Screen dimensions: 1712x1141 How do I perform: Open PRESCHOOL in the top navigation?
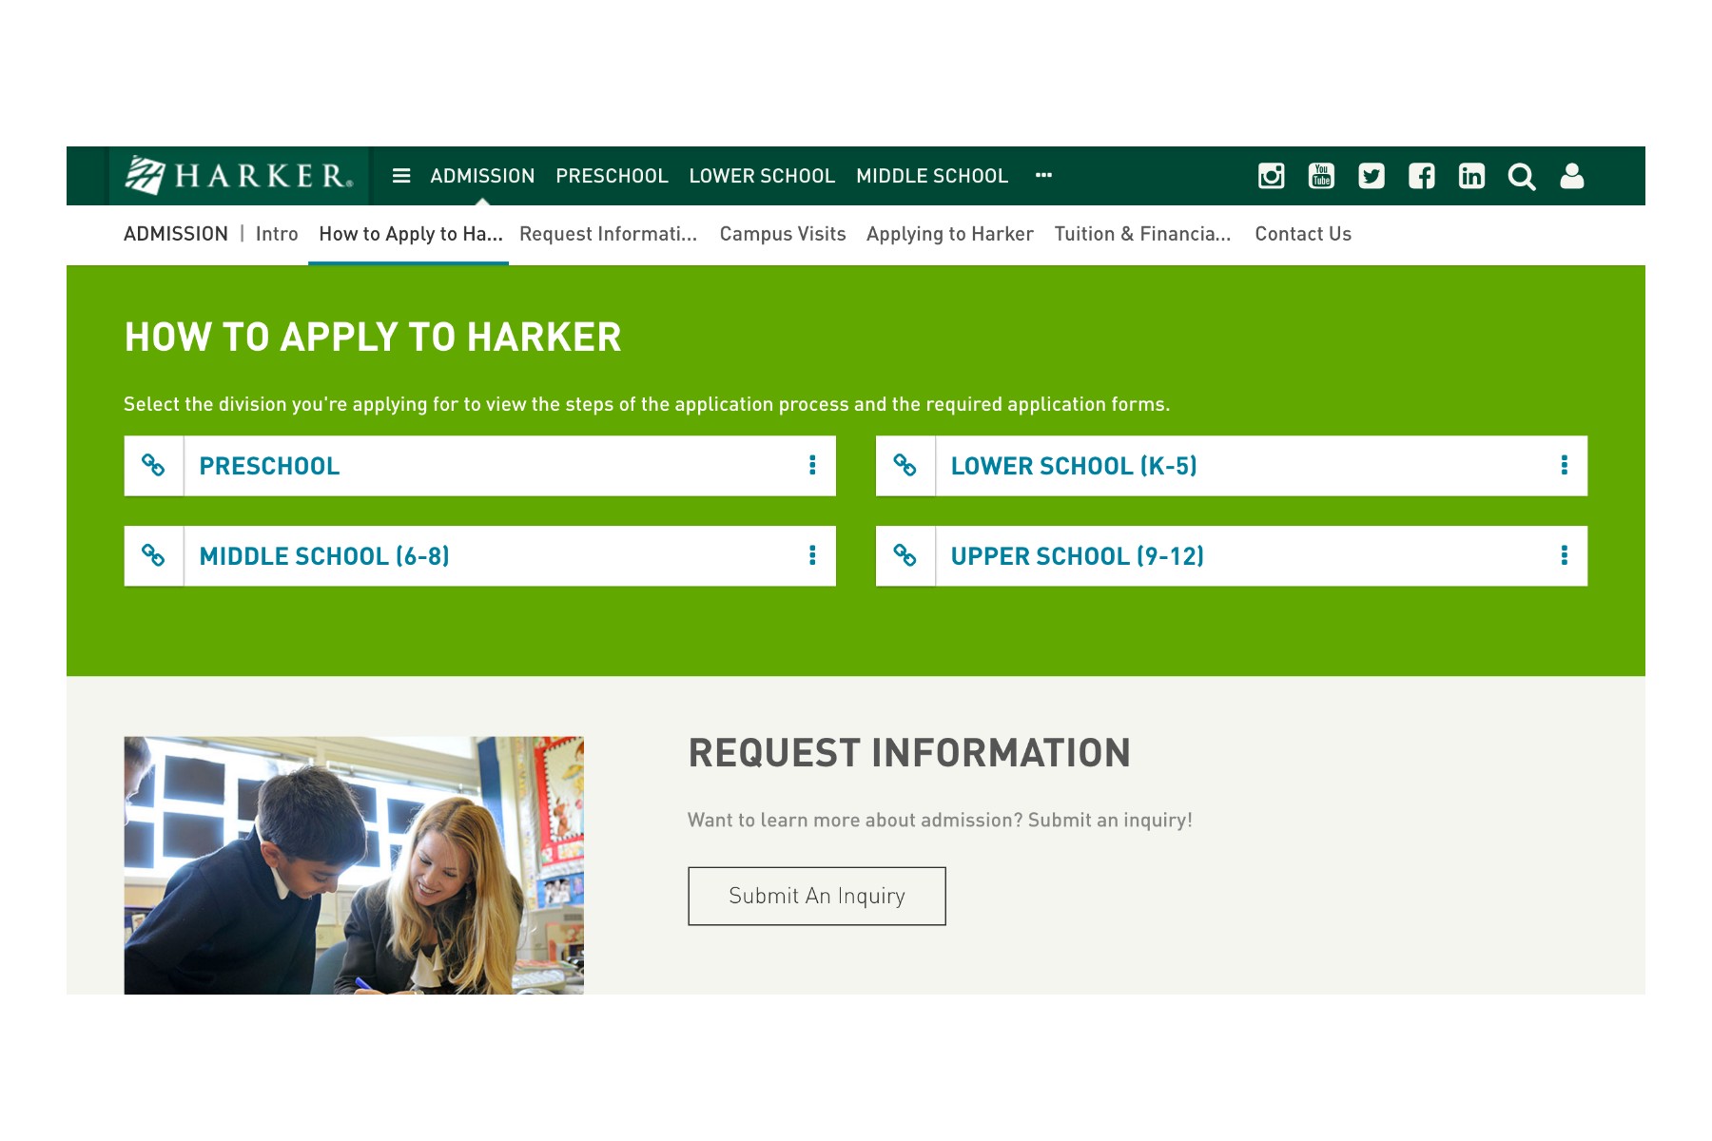(612, 176)
